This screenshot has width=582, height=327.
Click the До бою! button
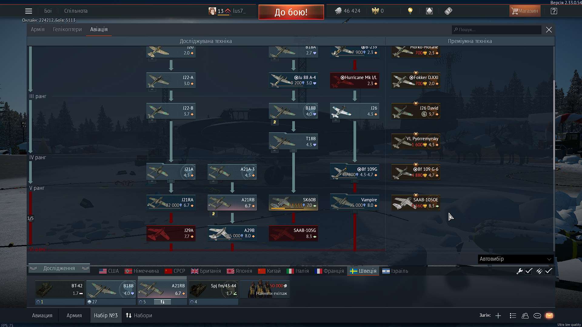[291, 12]
